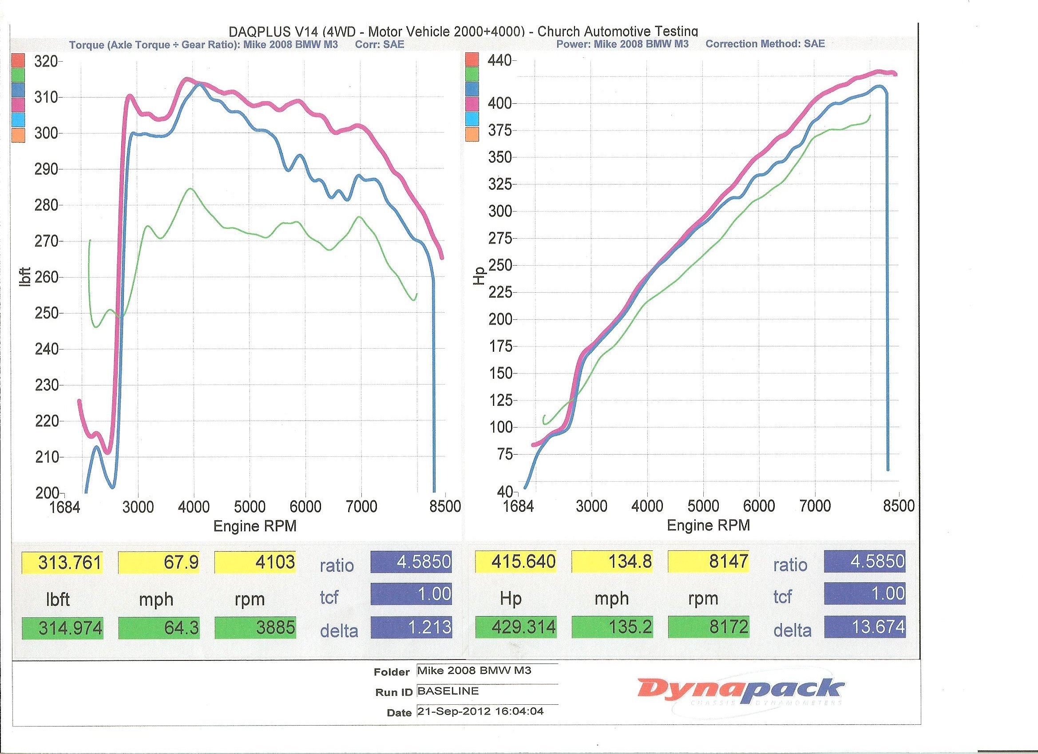Click the 320 tick on torque axis
Image resolution: width=1038 pixels, height=754 pixels.
46,61
